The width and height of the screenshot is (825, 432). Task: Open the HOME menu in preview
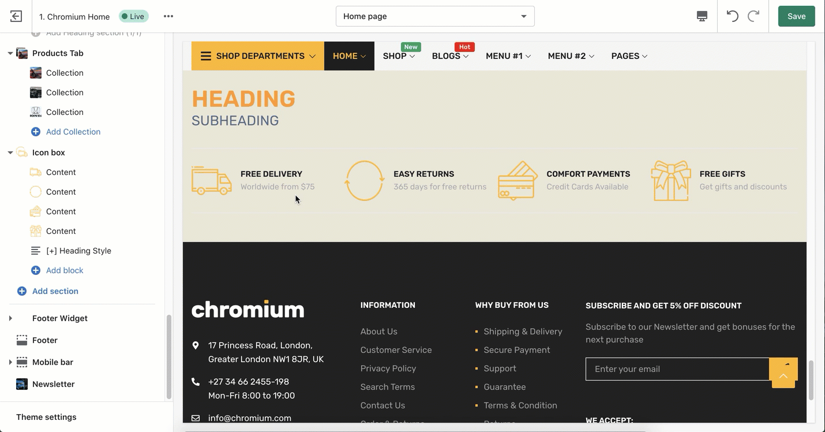[349, 56]
